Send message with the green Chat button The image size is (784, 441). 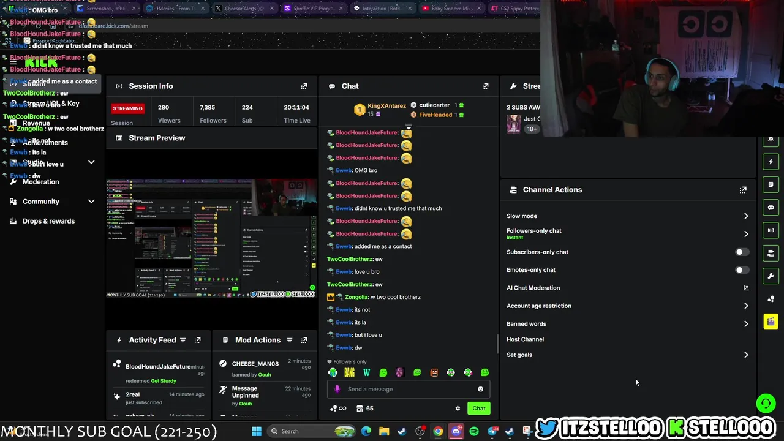tap(479, 409)
